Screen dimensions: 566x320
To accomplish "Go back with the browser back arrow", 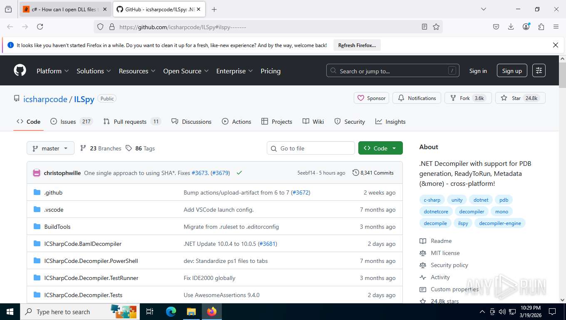I will pos(10,27).
